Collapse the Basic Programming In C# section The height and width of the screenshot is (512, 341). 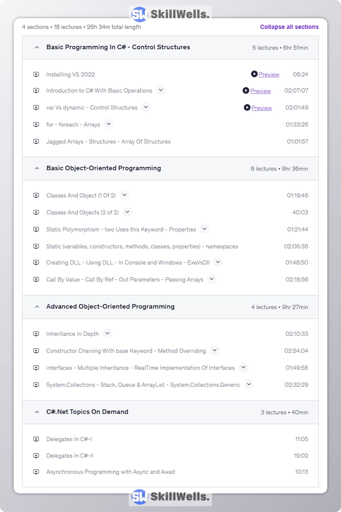point(37,47)
